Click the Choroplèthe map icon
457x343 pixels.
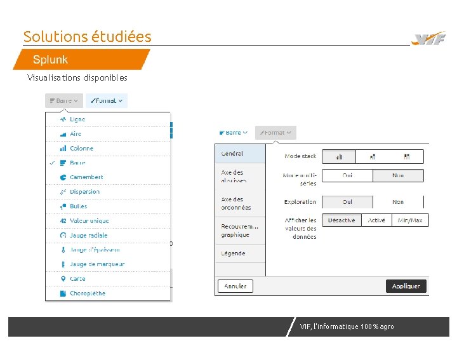coord(63,293)
